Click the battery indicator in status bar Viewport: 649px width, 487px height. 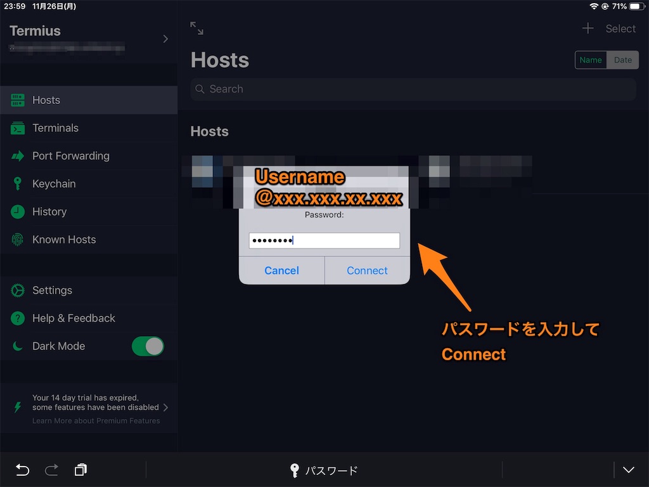[x=637, y=6]
